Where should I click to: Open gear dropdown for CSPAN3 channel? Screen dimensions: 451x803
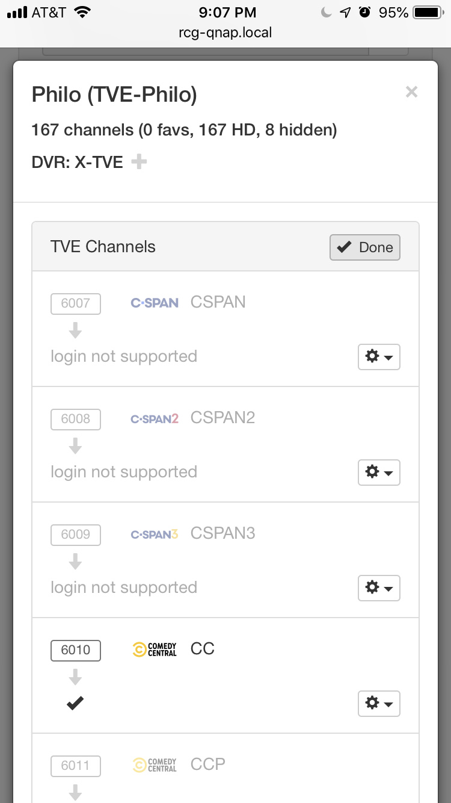click(379, 588)
